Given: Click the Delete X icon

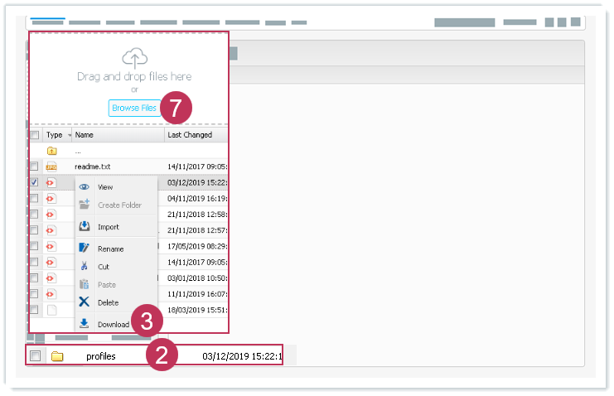Looking at the screenshot, I should pyautogui.click(x=84, y=302).
